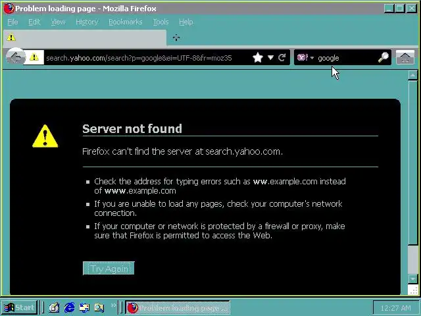Reload the page with the refresh icon
The image size is (421, 316).
282,57
